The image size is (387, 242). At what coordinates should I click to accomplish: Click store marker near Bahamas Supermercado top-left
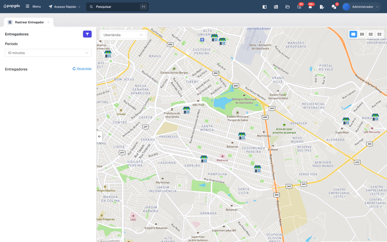pyautogui.click(x=108, y=54)
